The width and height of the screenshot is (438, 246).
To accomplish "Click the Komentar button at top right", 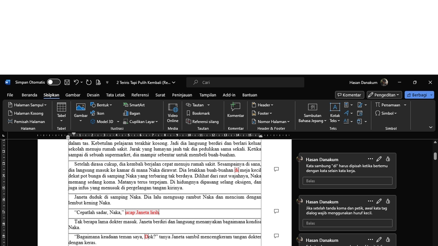I will click(349, 95).
